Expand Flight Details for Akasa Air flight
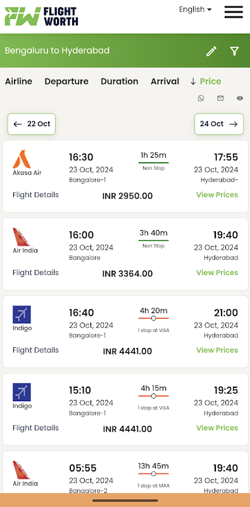250x507 pixels. pos(35,195)
